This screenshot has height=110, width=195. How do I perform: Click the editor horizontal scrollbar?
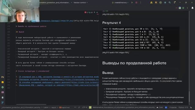point(31,105)
